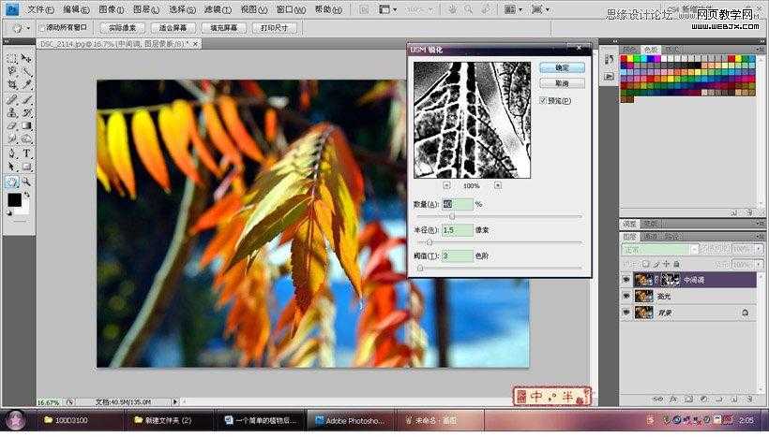The image size is (769, 437).
Task: Select the Horizontal Type tool
Action: [26, 153]
